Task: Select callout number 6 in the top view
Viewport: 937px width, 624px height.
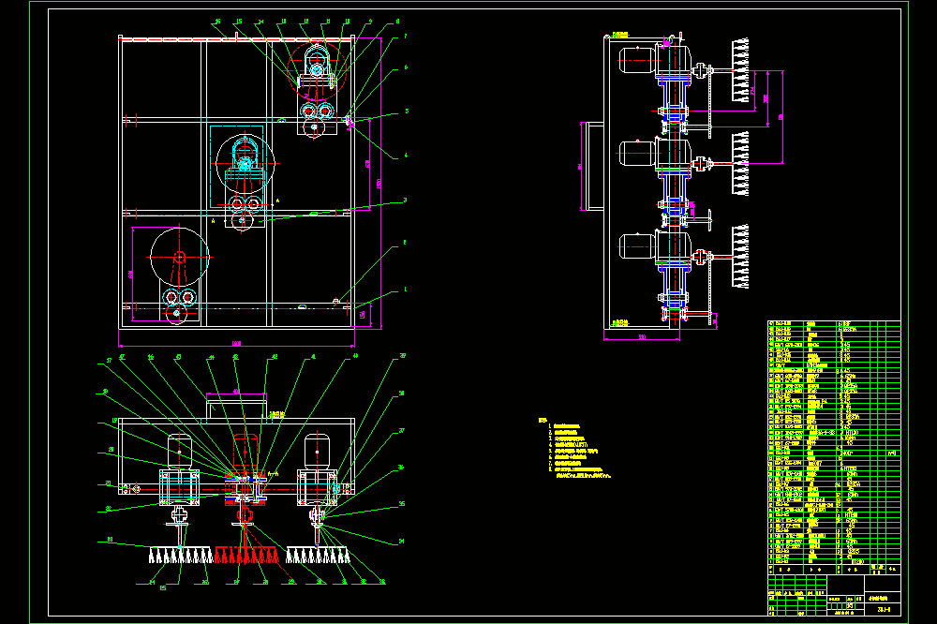Action: pyautogui.click(x=406, y=67)
